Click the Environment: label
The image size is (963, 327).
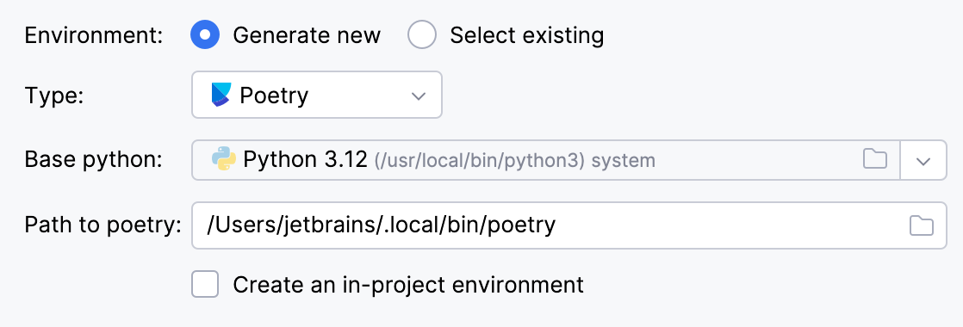point(94,35)
